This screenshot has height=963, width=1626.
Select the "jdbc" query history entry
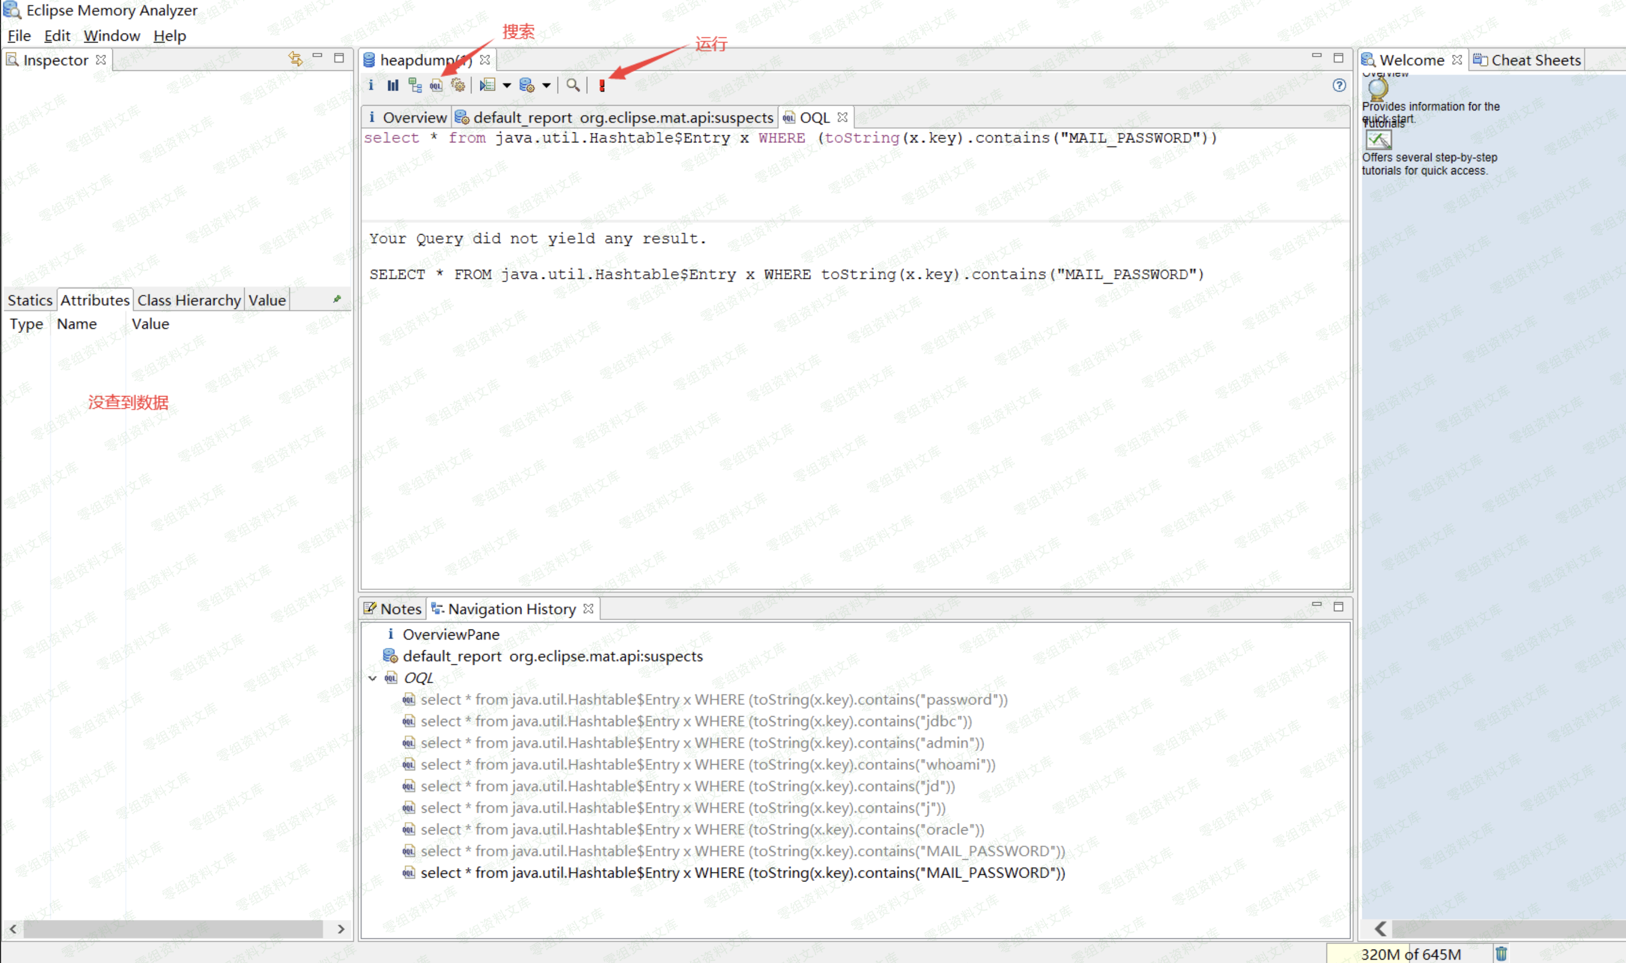tap(696, 721)
